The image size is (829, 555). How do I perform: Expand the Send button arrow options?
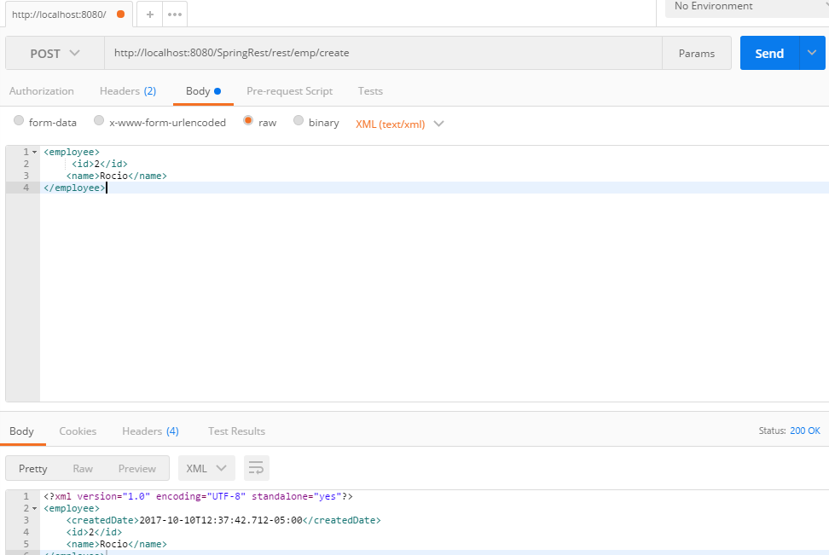812,53
